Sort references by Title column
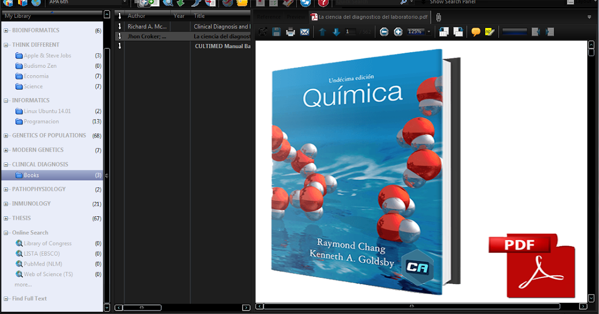Image resolution: width=599 pixels, height=314 pixels. tap(221, 16)
